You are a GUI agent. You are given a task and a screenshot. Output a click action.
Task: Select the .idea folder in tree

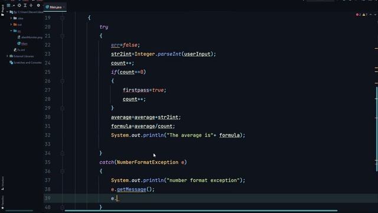[18, 18]
